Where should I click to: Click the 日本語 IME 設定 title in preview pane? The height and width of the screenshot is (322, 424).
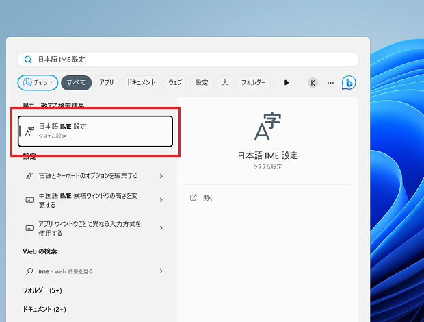pyautogui.click(x=267, y=156)
